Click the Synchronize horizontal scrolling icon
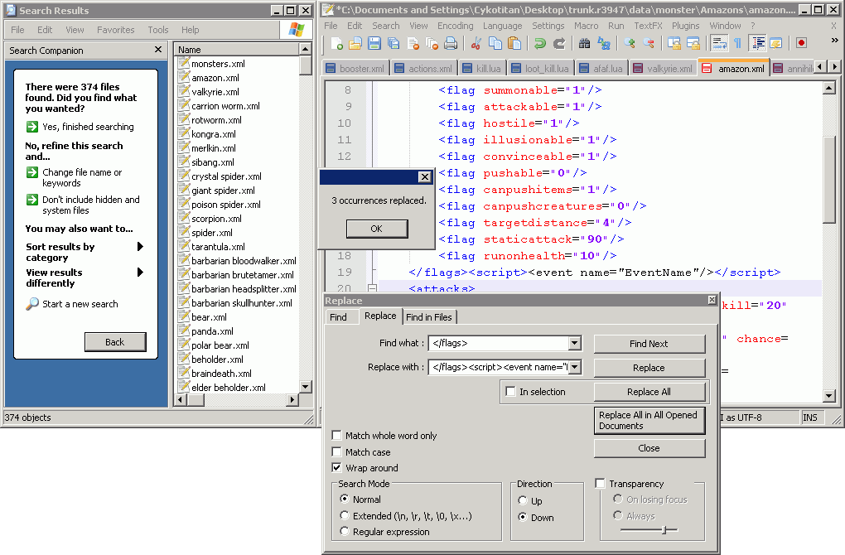Image resolution: width=845 pixels, height=555 pixels. [x=693, y=44]
